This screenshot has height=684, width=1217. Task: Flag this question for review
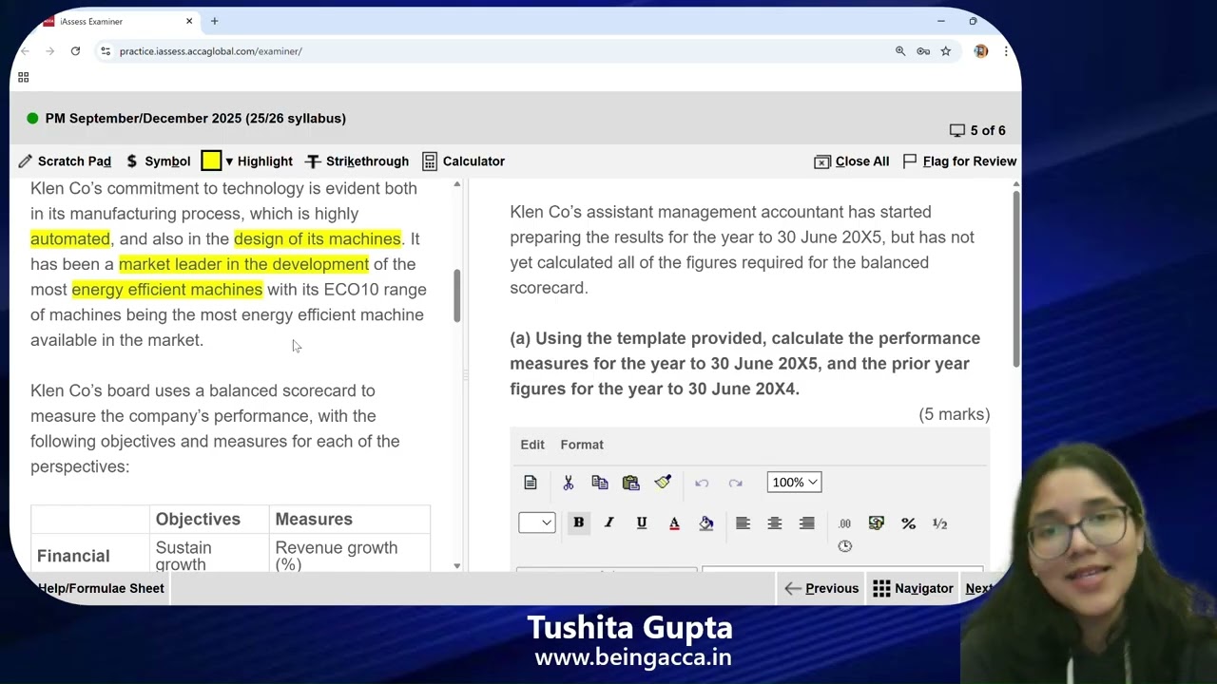(959, 161)
